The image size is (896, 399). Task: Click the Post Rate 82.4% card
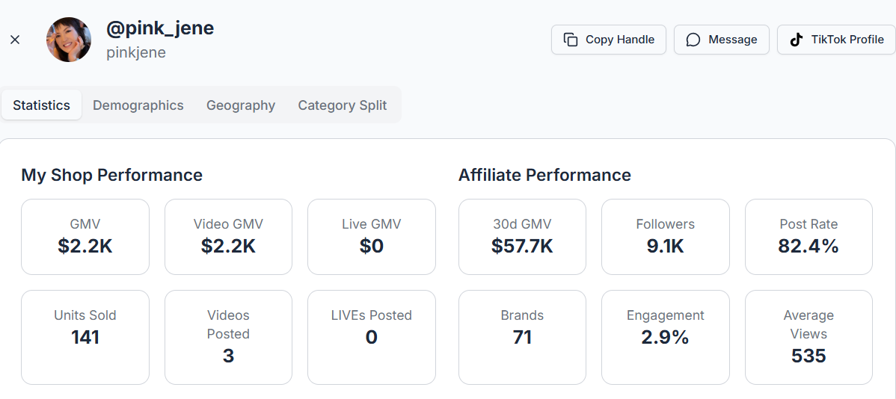(808, 236)
